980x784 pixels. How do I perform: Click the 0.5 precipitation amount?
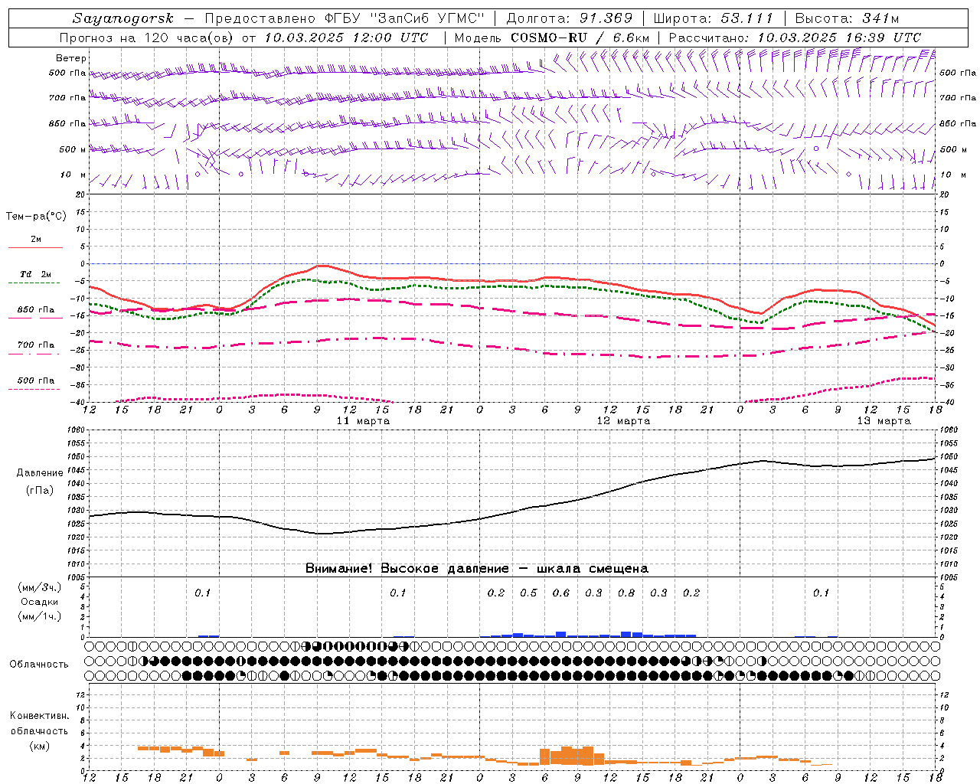pos(528,593)
